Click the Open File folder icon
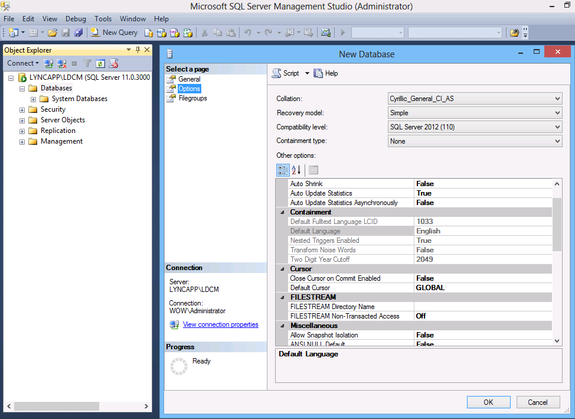Image resolution: width=575 pixels, height=419 pixels. tap(53, 33)
